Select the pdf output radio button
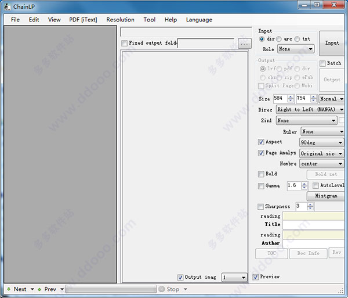This screenshot has width=348, height=298. coord(279,69)
